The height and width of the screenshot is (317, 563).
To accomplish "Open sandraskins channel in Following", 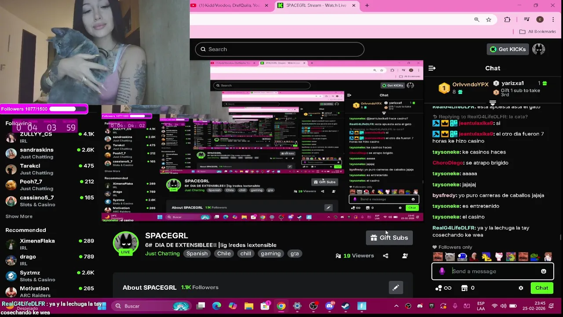I will [x=51, y=153].
